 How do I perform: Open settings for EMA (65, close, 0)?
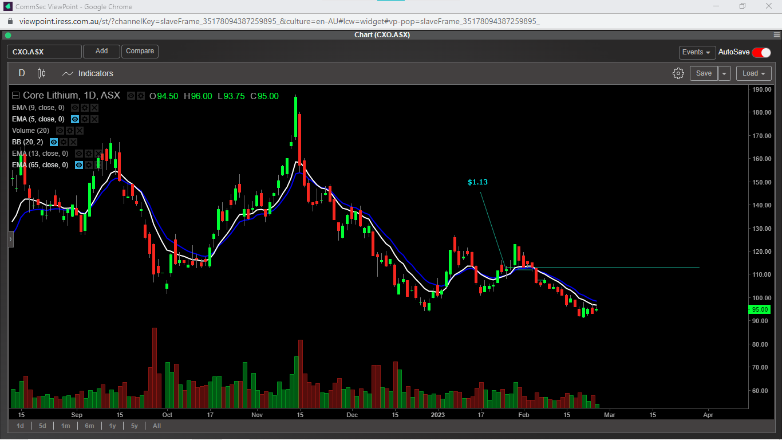pyautogui.click(x=89, y=165)
